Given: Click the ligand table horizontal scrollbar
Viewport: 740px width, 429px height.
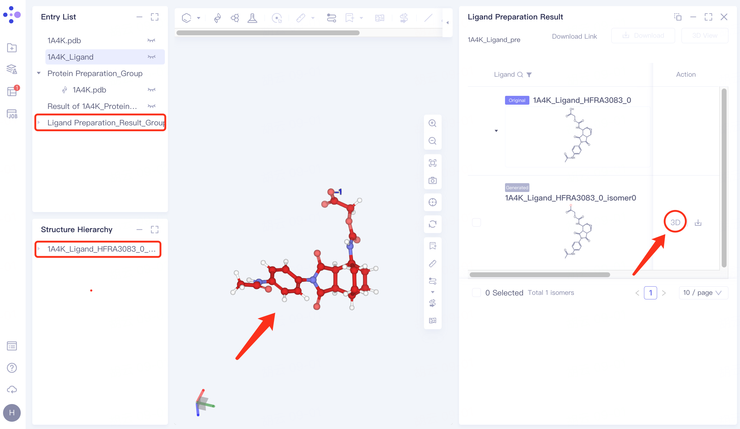Looking at the screenshot, I should 539,275.
